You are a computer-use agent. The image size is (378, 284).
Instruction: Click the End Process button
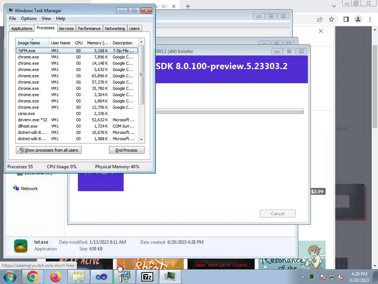pyautogui.click(x=127, y=150)
